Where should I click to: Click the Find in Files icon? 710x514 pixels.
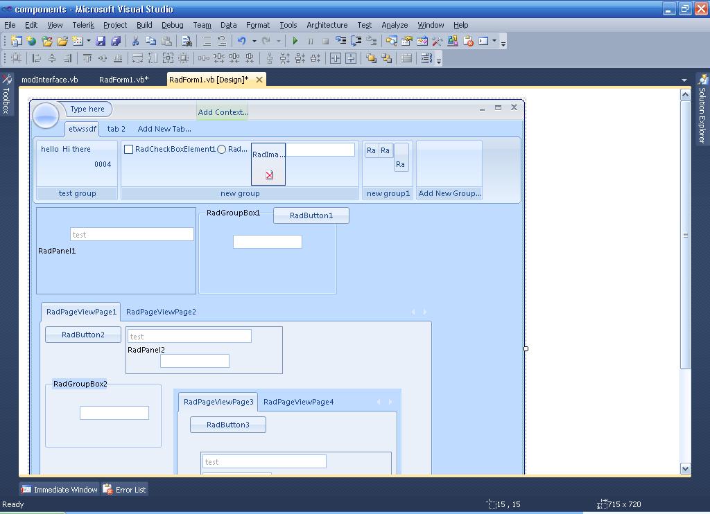186,41
